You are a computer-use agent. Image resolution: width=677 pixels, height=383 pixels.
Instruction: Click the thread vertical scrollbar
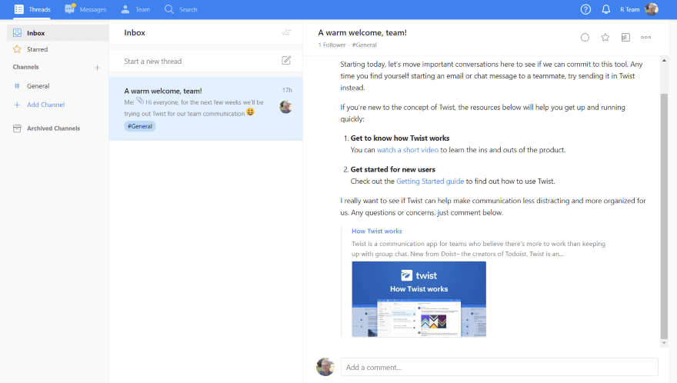pos(664,215)
